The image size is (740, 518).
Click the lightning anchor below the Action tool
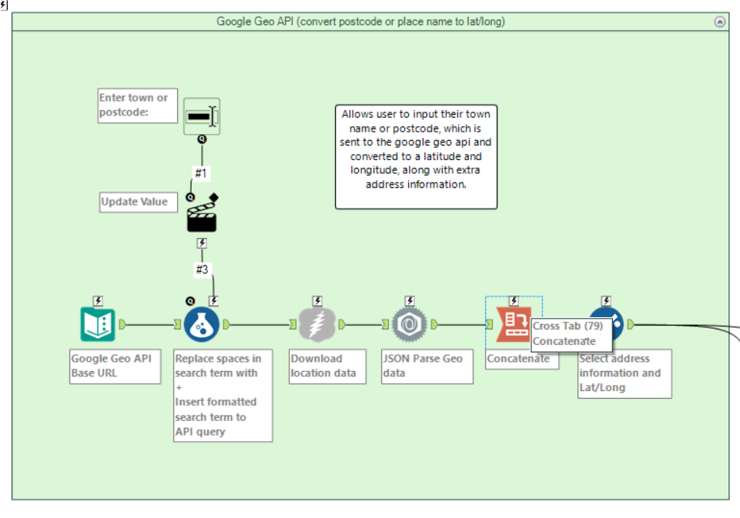pos(202,242)
